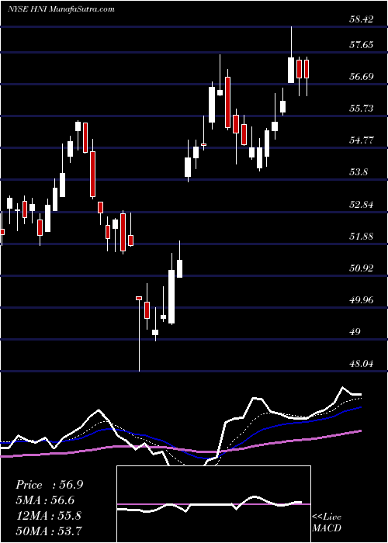Select the 51.88 price axis label
Viewport: 388px width, 543px height.
click(361, 236)
